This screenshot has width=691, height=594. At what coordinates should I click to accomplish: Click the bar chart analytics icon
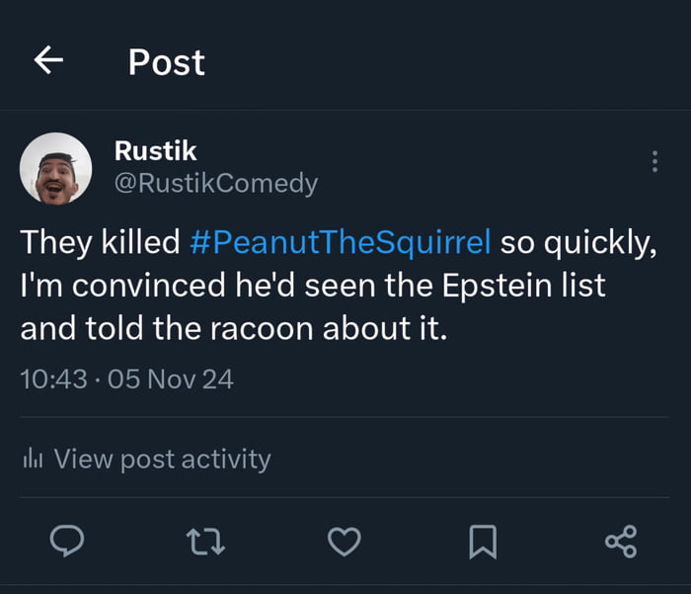click(33, 459)
